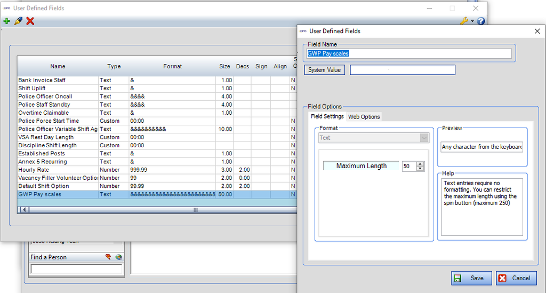
Task: Increase Maximum Length with the spinner up arrow
Action: (420, 164)
